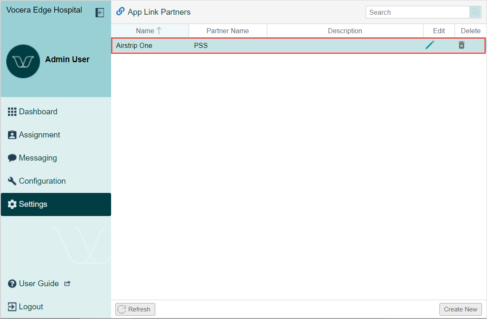Click the Dashboard grid icon
This screenshot has width=487, height=319.
tap(12, 112)
